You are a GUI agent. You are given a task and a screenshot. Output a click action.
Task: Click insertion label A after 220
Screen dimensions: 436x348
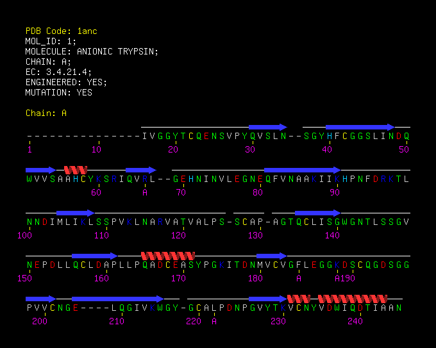point(214,321)
